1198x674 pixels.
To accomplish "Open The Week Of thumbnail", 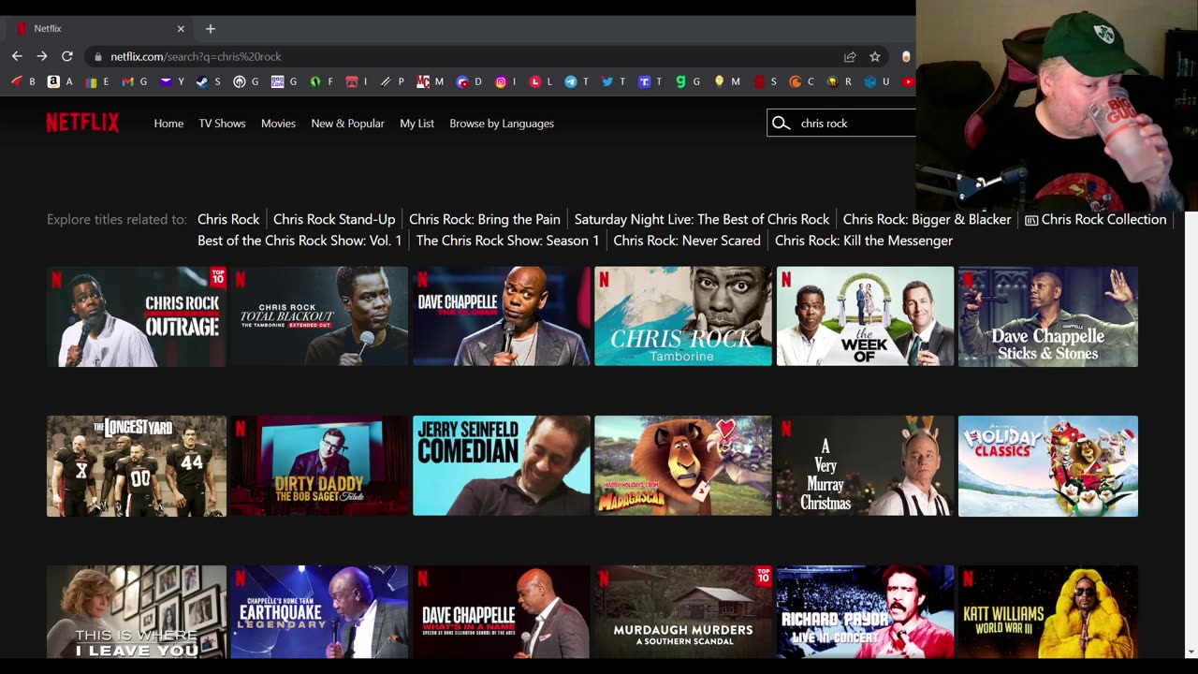I will (x=865, y=316).
